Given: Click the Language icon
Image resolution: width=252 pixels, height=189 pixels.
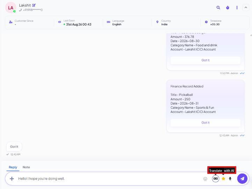Looking at the screenshot, I should [x=108, y=22].
